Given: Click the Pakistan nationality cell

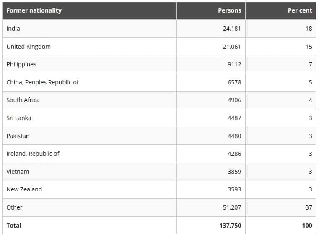Looking at the screenshot, I should click(x=18, y=136).
